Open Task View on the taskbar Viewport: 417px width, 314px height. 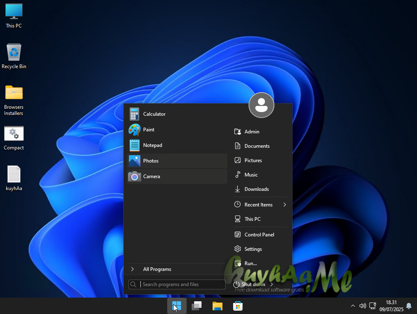[x=197, y=306]
